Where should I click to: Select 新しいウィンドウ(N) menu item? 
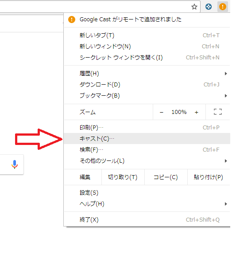tap(147, 47)
